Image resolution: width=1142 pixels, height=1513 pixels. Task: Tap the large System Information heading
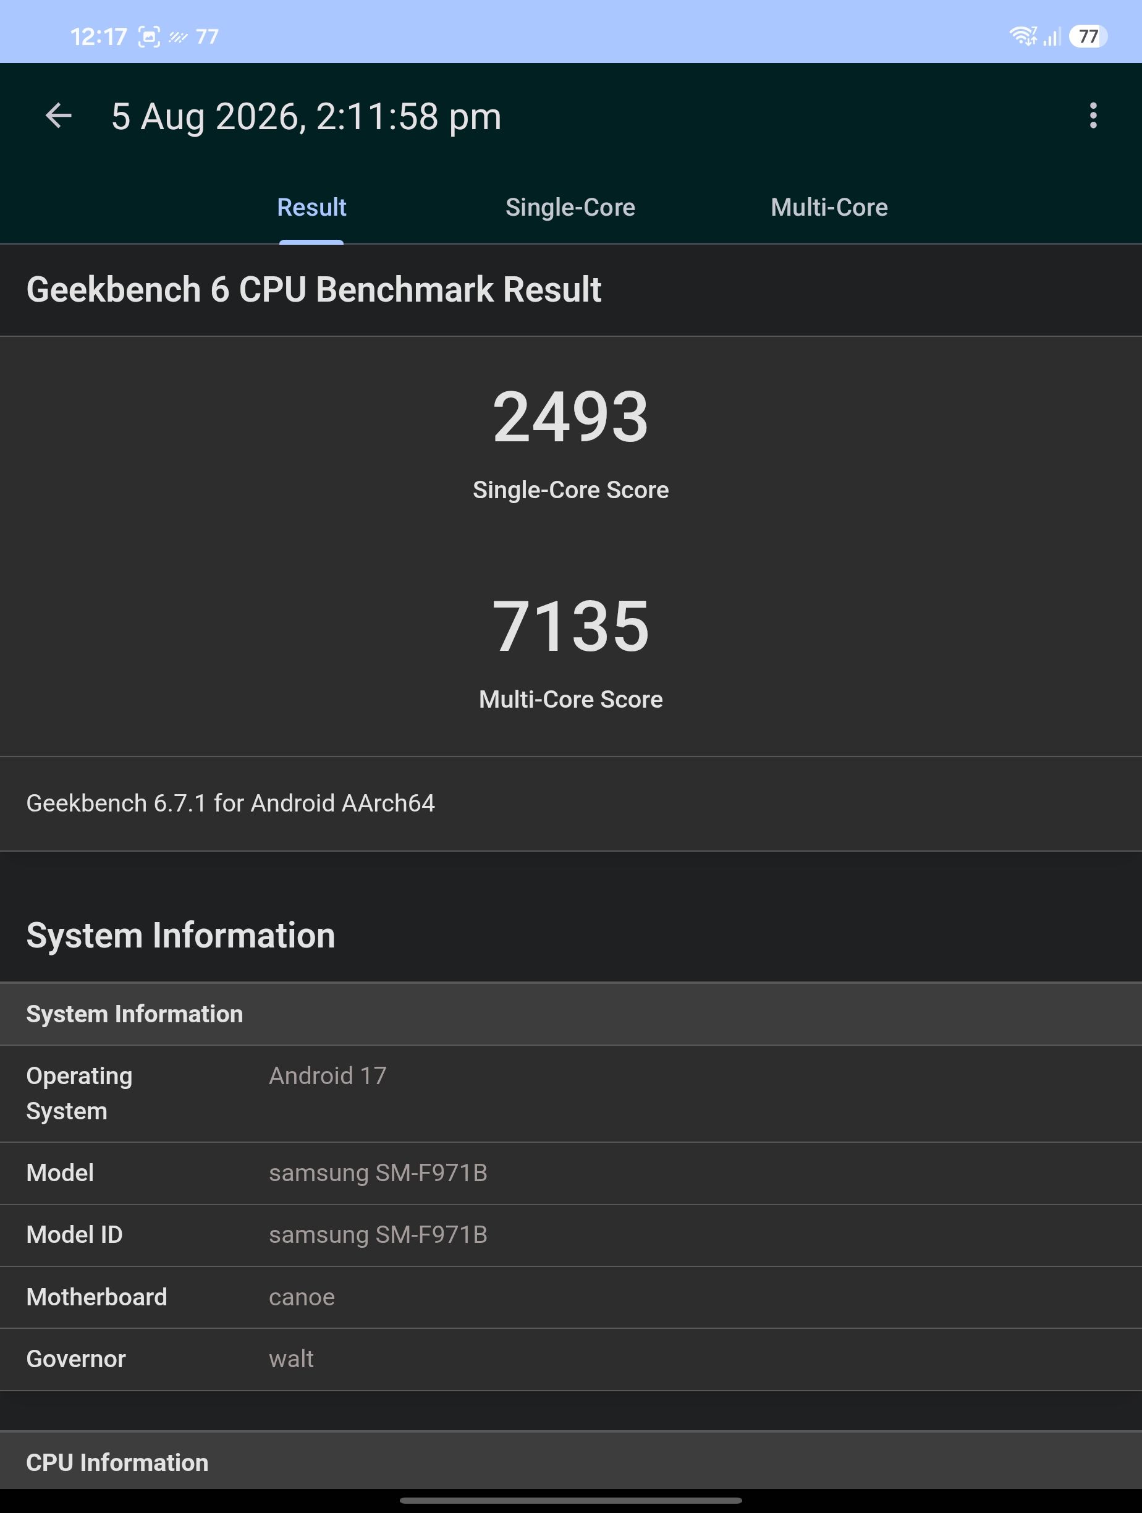pos(180,935)
